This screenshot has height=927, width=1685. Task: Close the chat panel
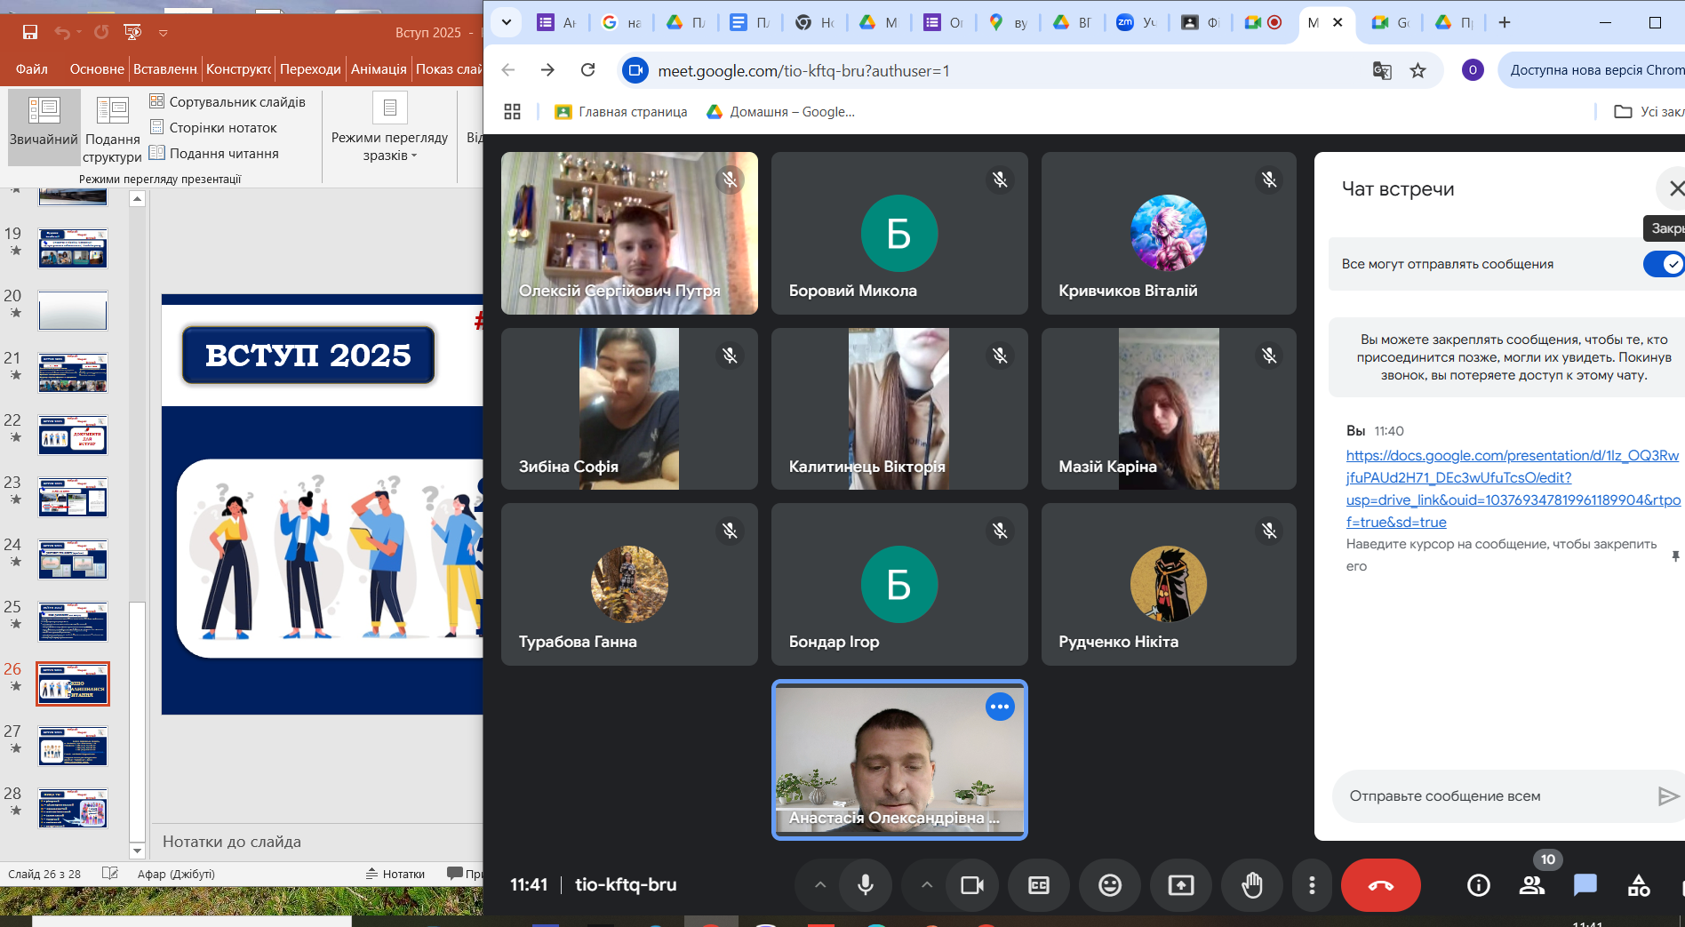(1675, 188)
